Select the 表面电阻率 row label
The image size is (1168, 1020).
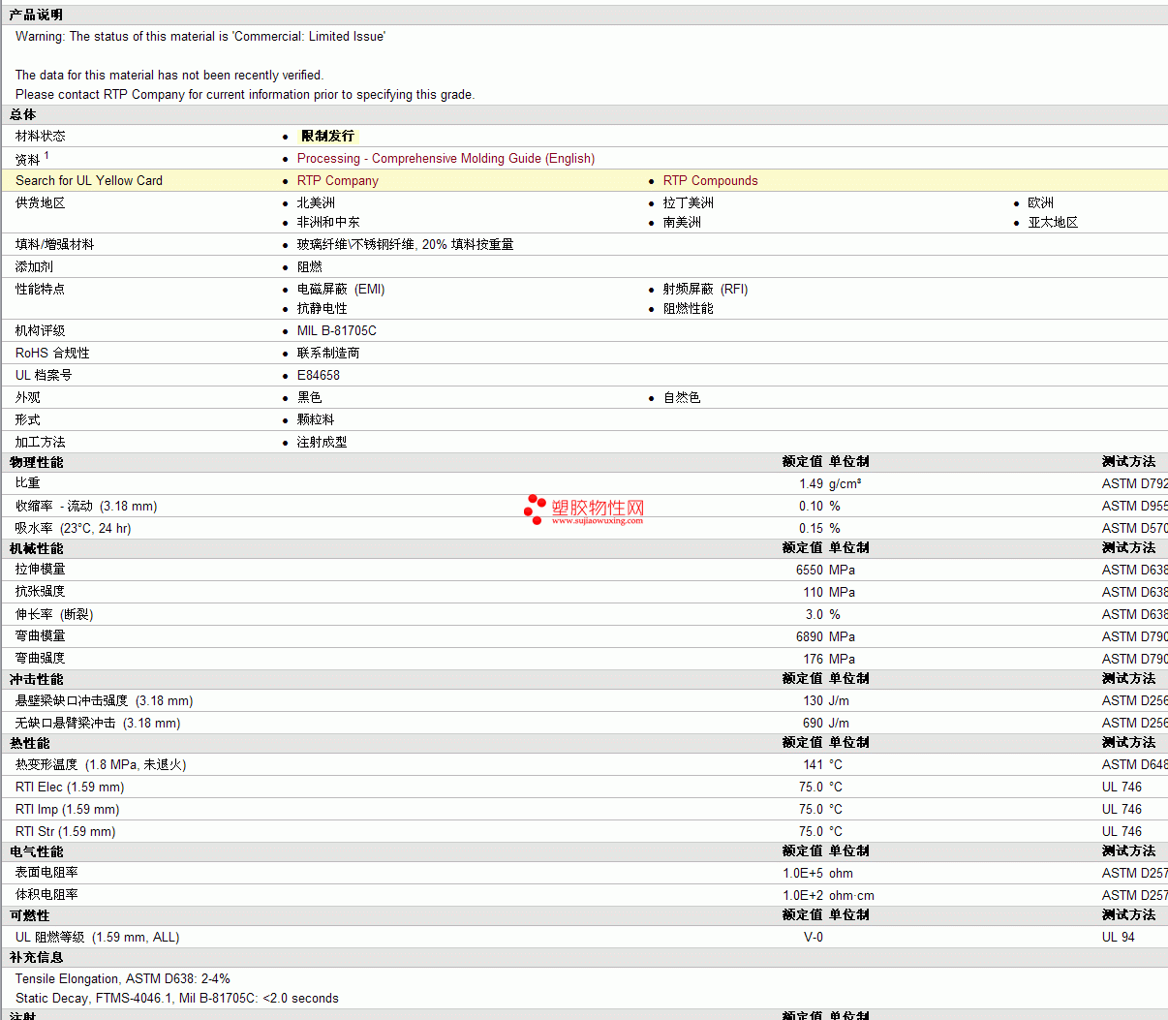(46, 873)
